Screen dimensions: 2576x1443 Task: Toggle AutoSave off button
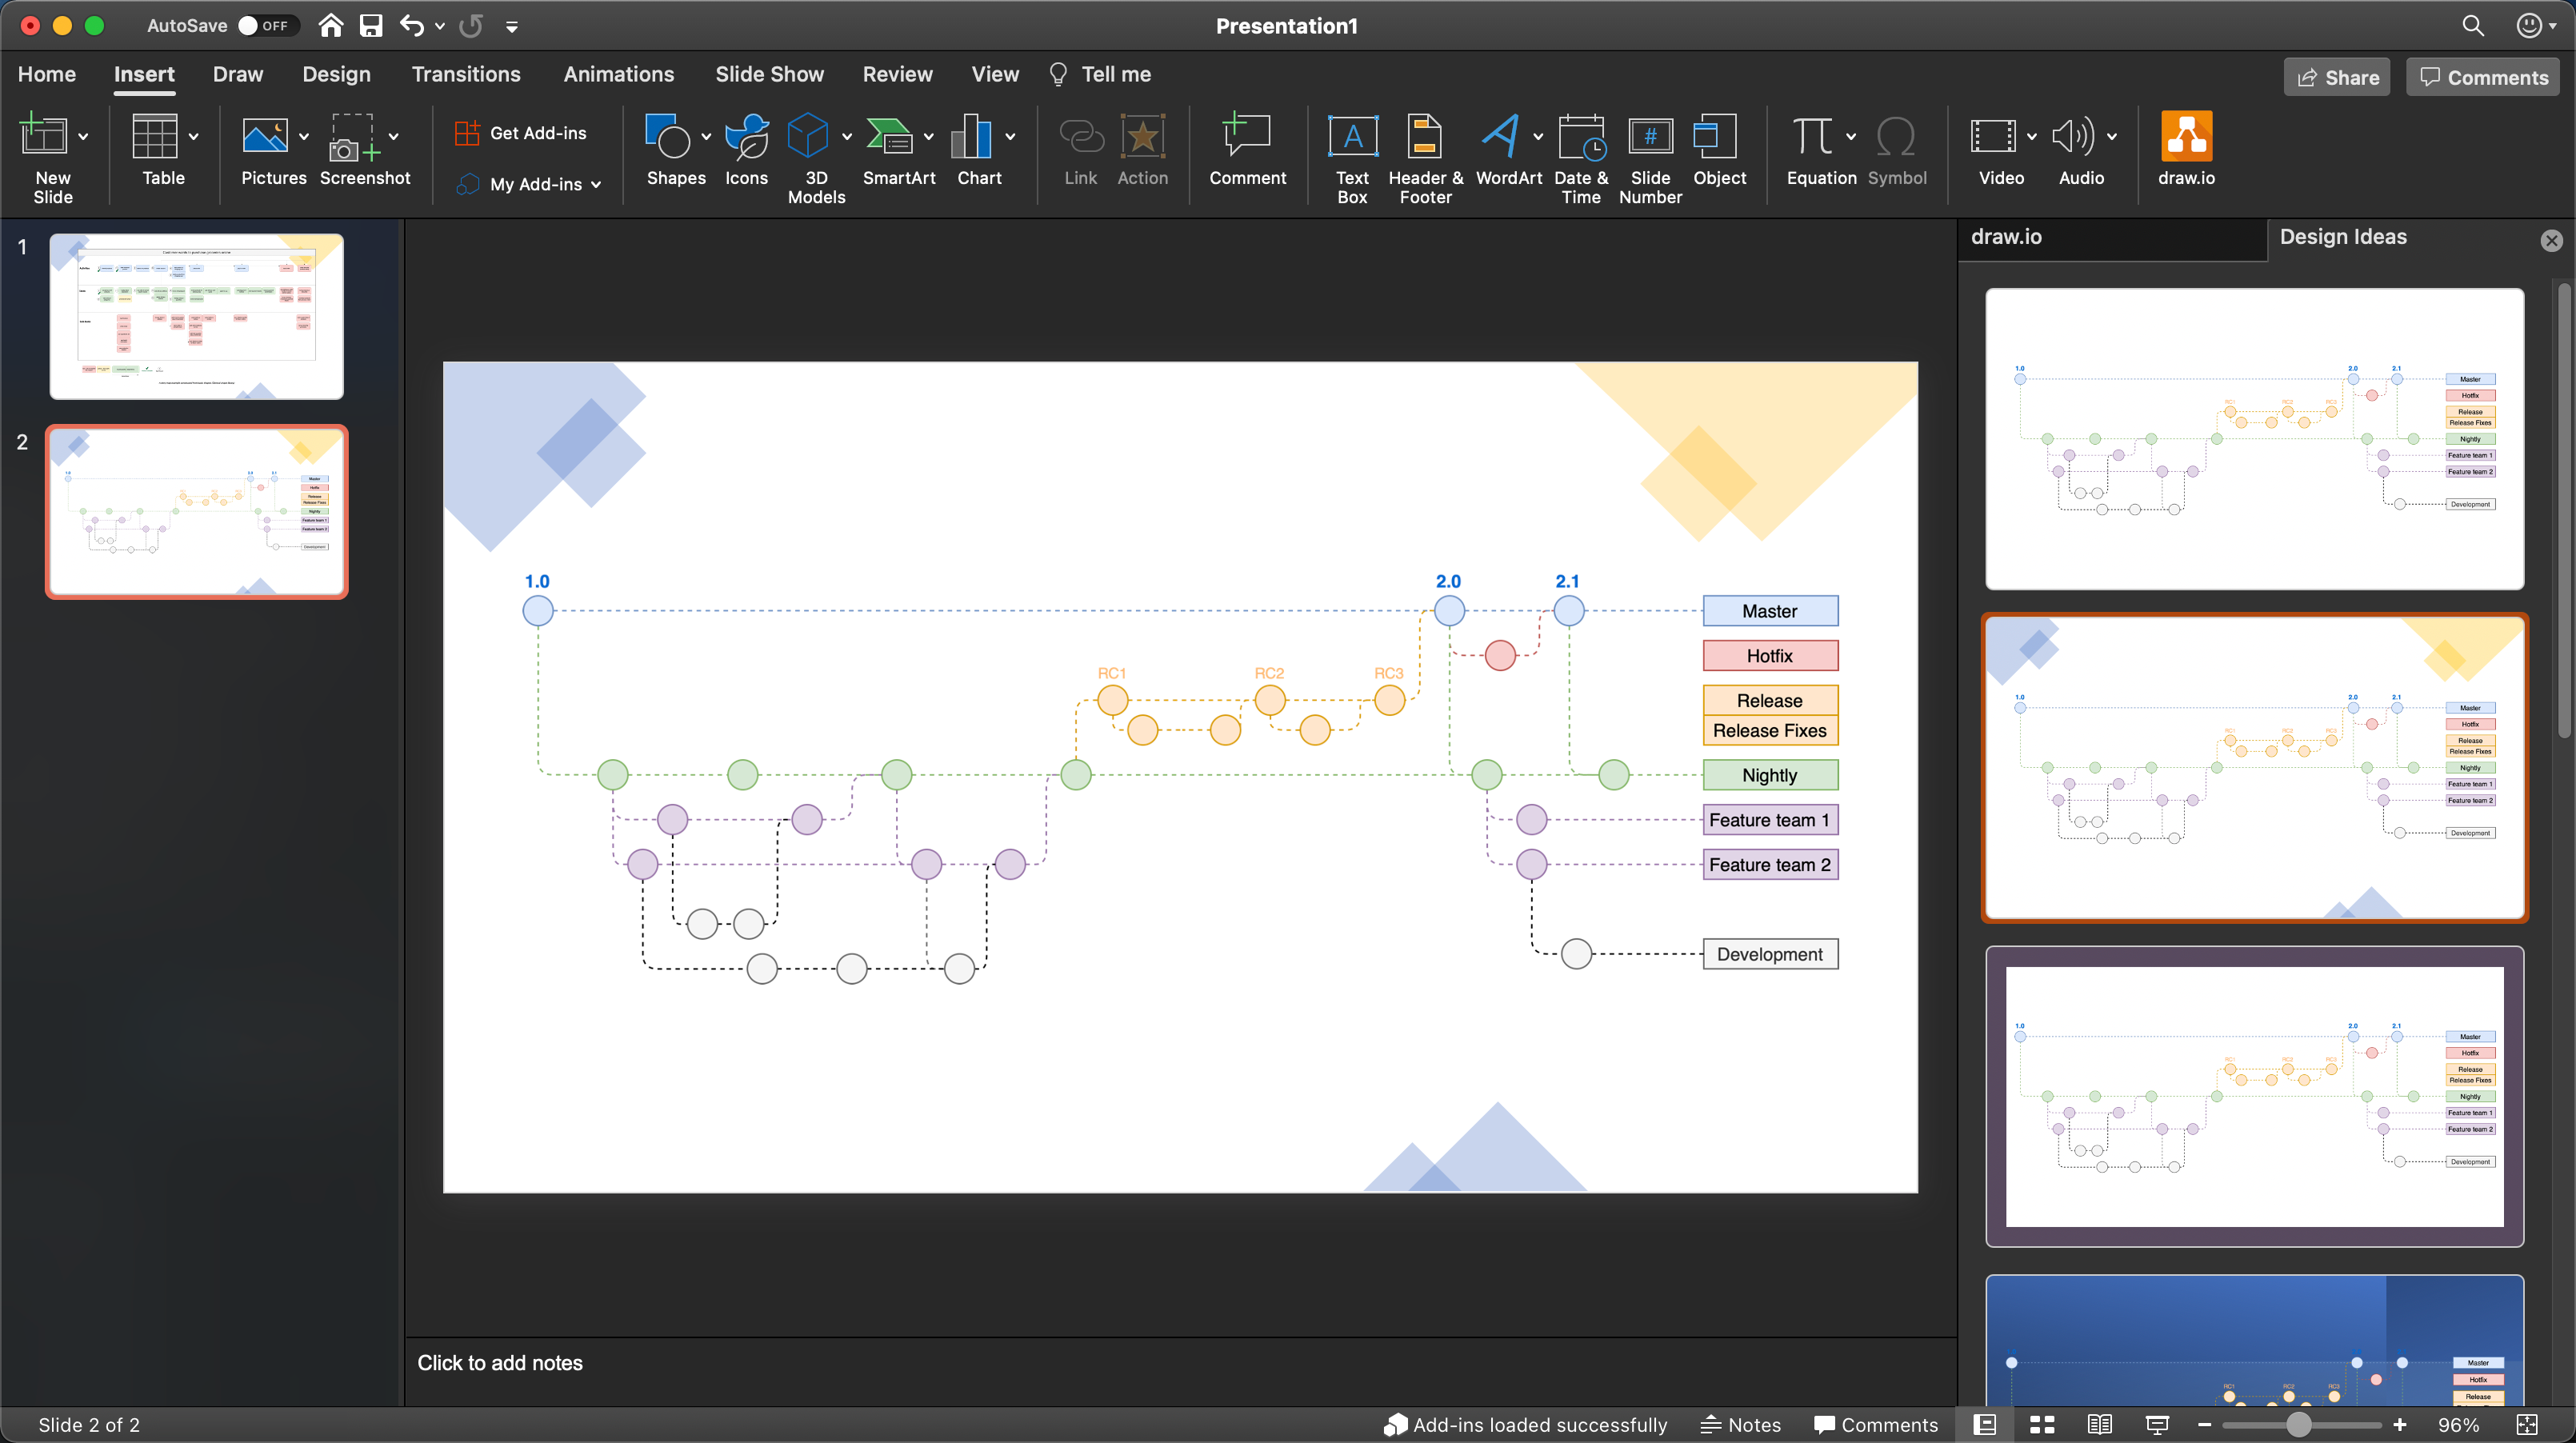260,25
